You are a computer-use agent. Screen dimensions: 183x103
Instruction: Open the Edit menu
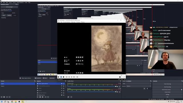[4, 3]
